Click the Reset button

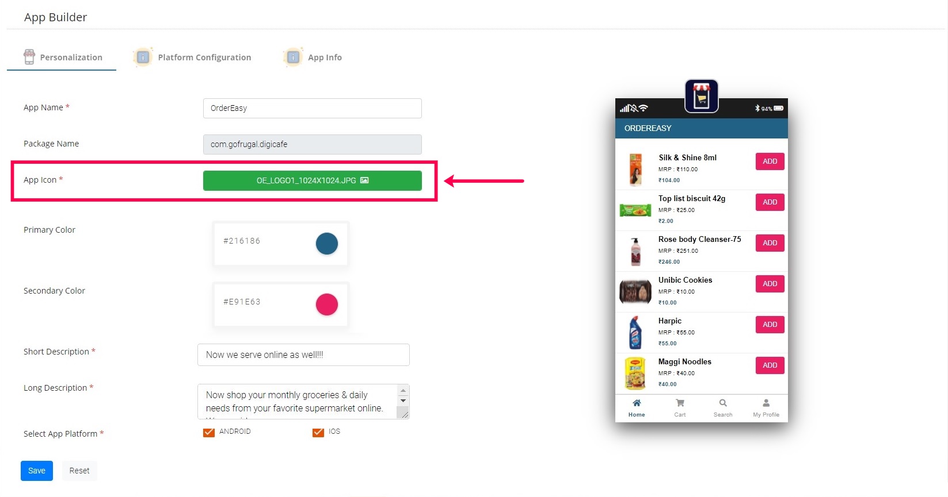(79, 471)
